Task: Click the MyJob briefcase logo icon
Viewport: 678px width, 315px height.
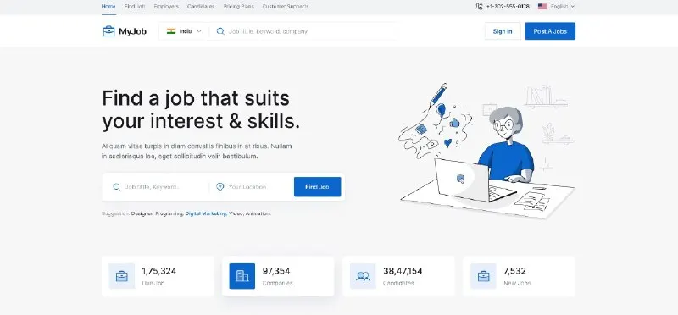Action: (108, 31)
